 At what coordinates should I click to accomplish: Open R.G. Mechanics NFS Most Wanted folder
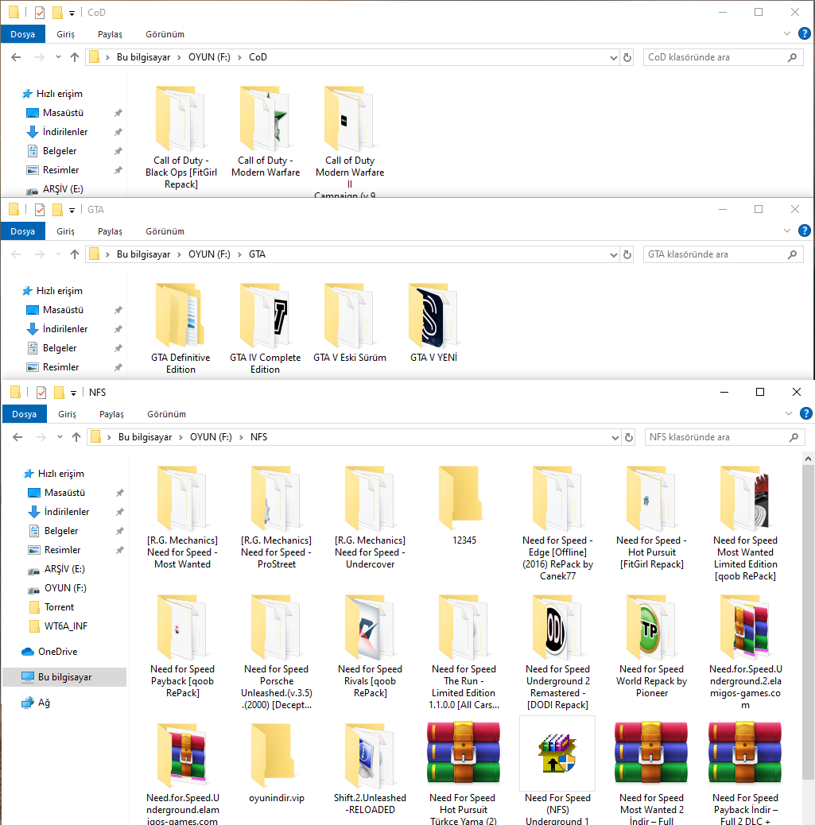coord(182,517)
